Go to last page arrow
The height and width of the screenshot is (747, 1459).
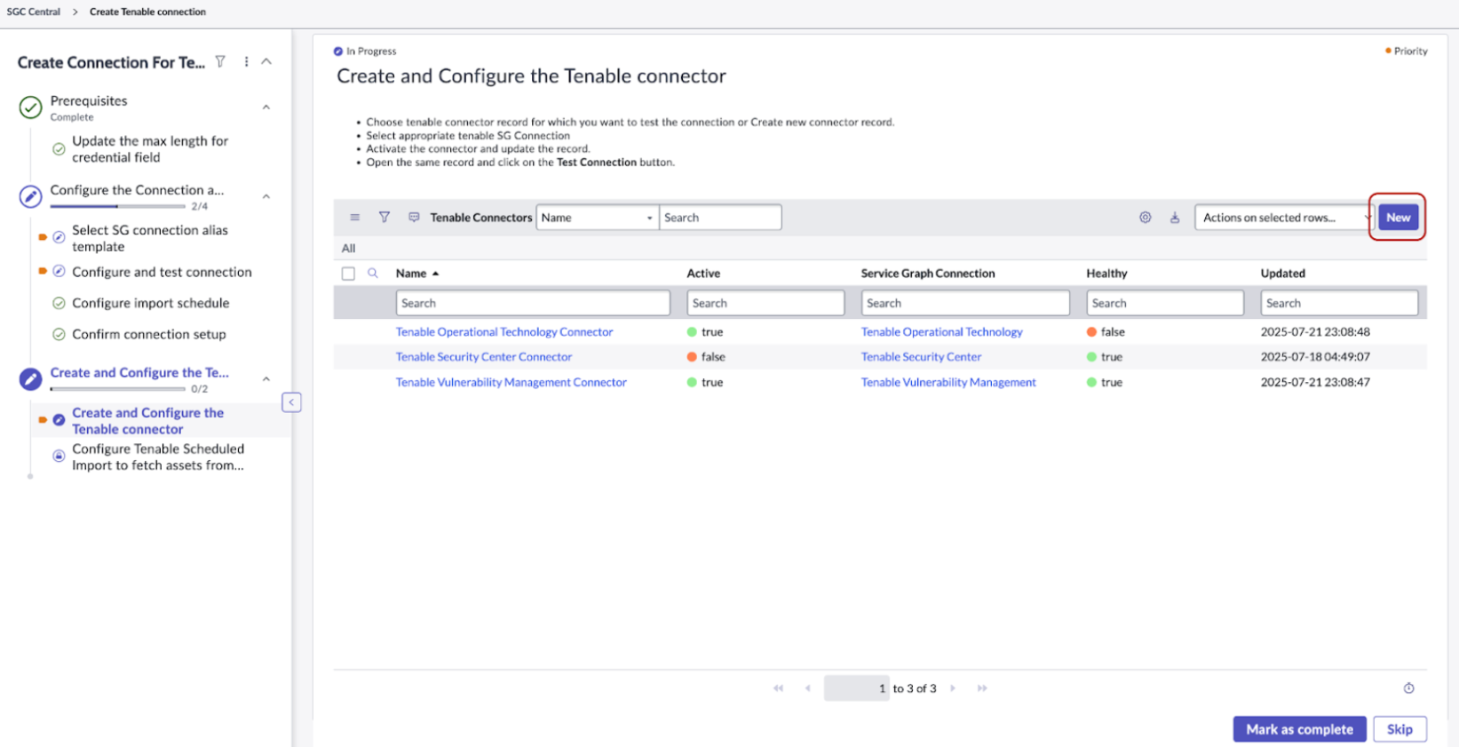pos(982,688)
